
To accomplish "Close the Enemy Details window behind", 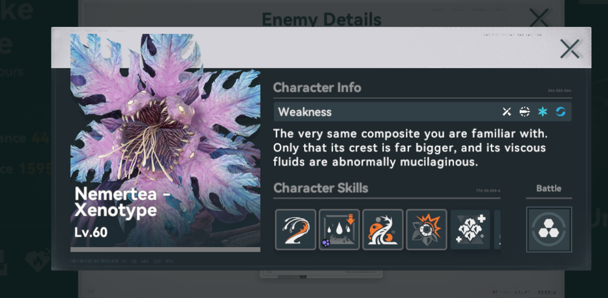I will [x=539, y=18].
